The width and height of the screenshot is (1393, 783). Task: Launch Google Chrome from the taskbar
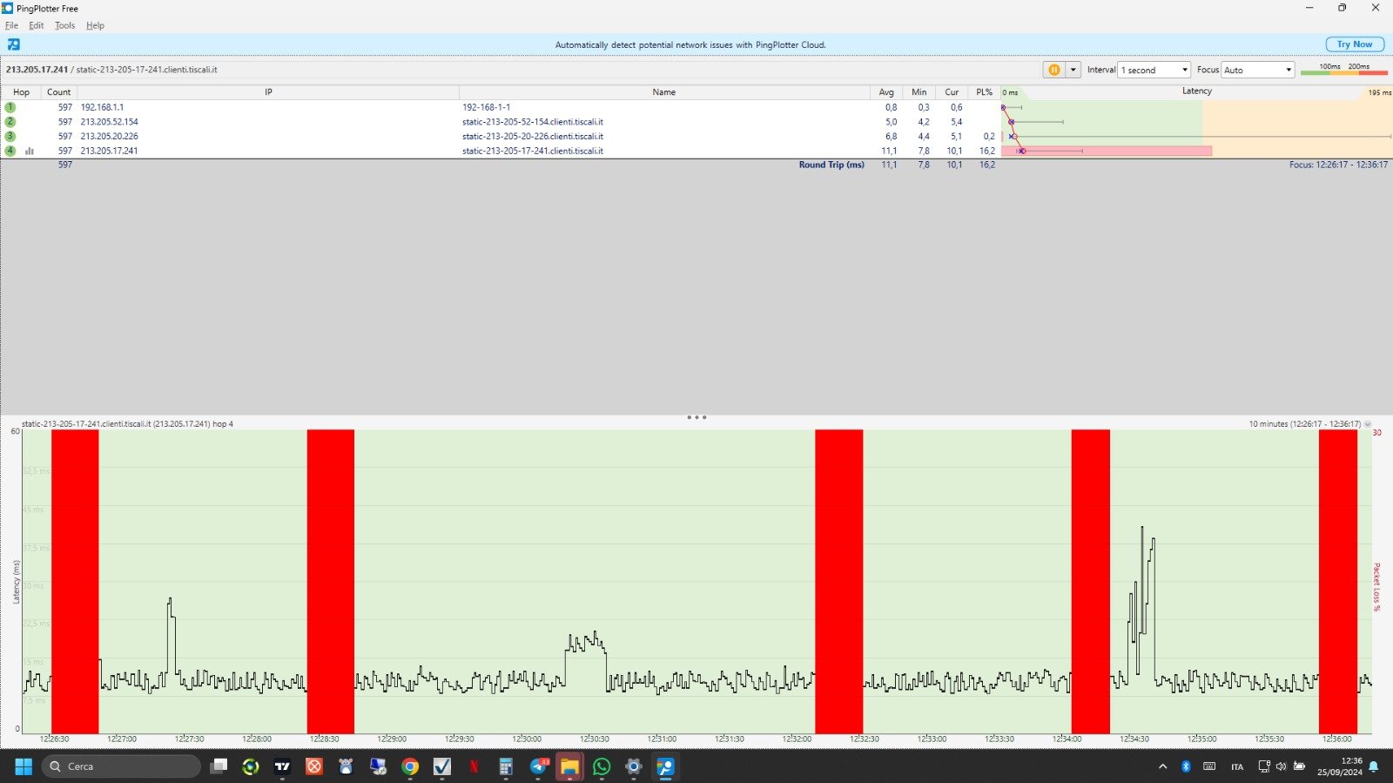click(x=410, y=766)
